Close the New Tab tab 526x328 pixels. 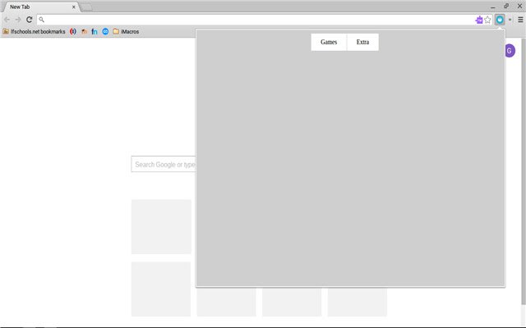74,7
